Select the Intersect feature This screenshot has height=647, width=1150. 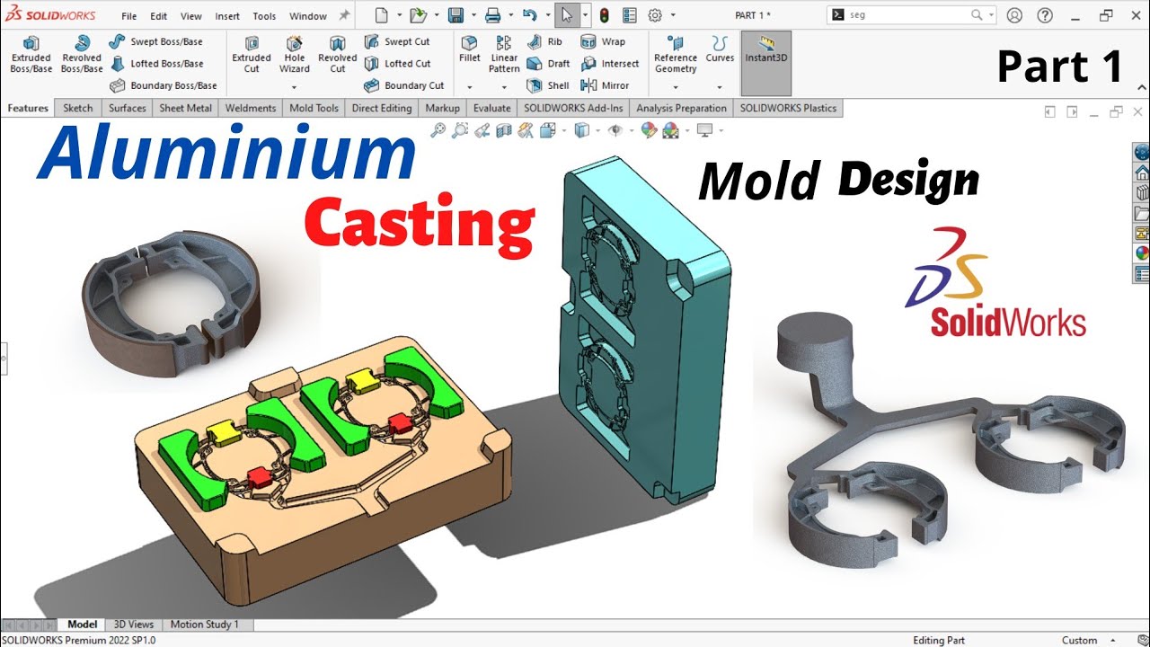(x=610, y=64)
